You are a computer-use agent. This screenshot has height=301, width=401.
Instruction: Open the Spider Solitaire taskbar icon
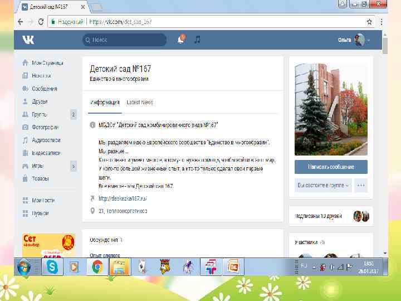coord(188,267)
